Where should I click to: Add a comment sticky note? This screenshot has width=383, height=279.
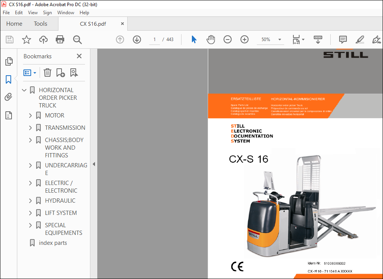pos(343,40)
